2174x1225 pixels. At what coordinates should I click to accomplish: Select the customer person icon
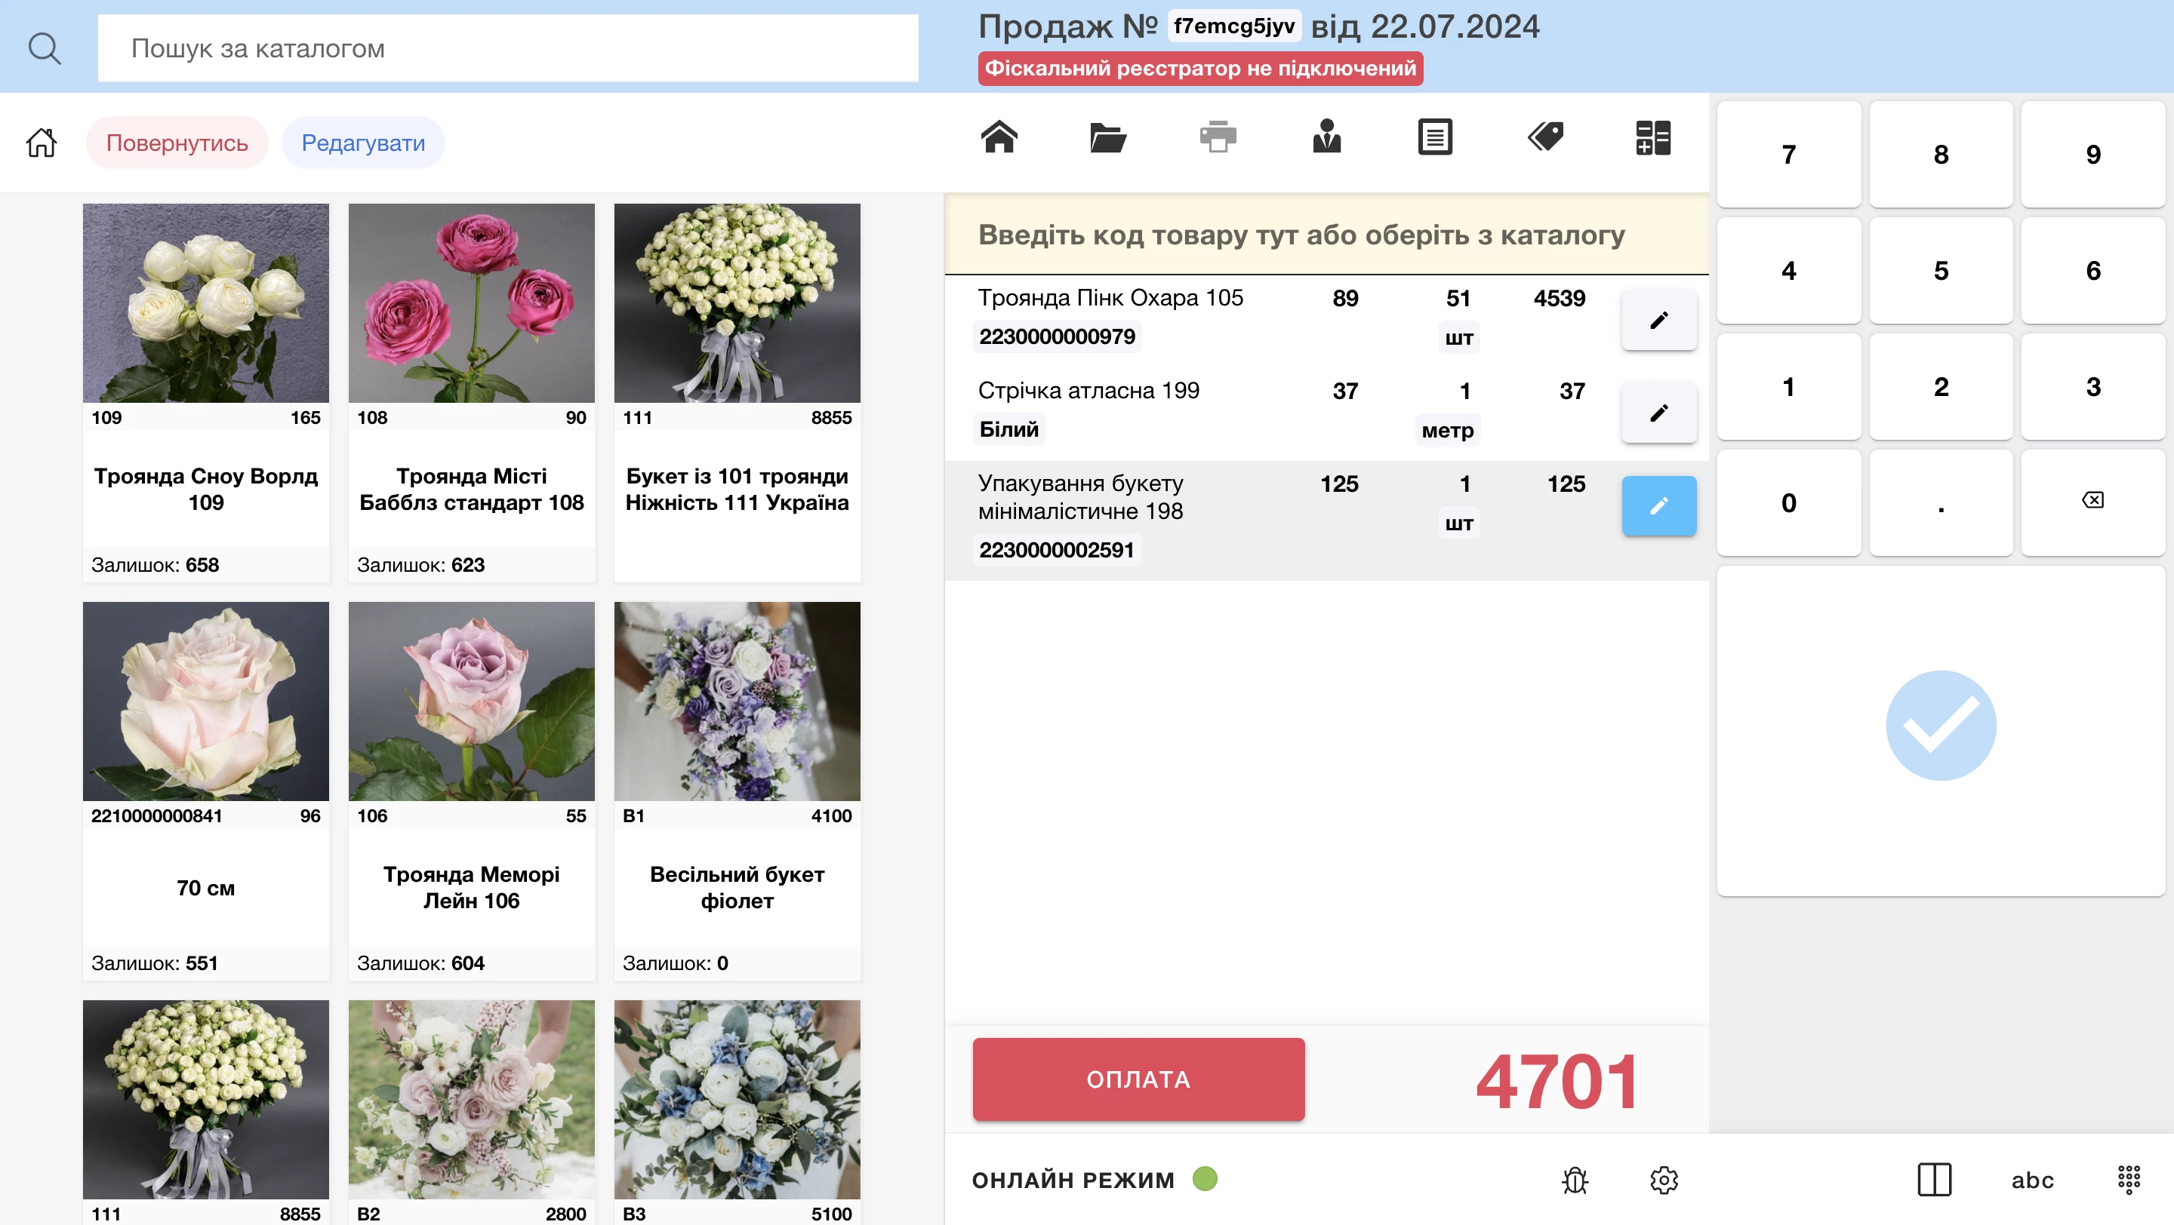[x=1327, y=137]
